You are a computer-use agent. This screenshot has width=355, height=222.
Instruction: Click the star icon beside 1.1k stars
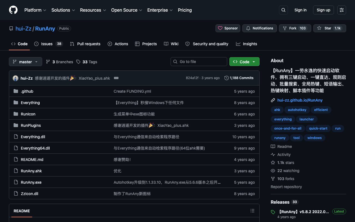click(273, 163)
